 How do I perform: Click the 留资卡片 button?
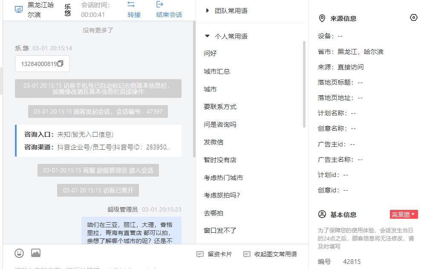point(214,254)
